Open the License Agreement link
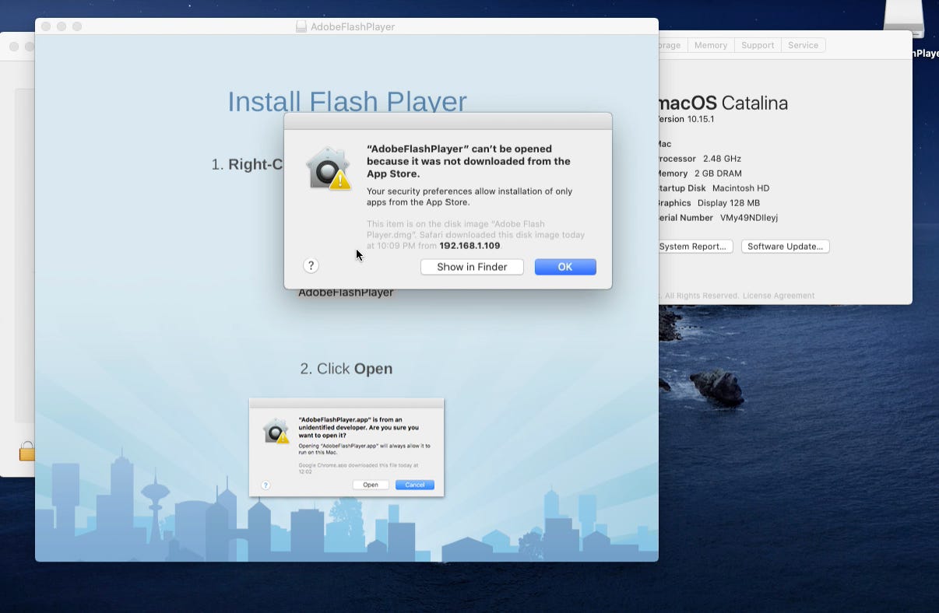The width and height of the screenshot is (939, 613). click(x=779, y=296)
